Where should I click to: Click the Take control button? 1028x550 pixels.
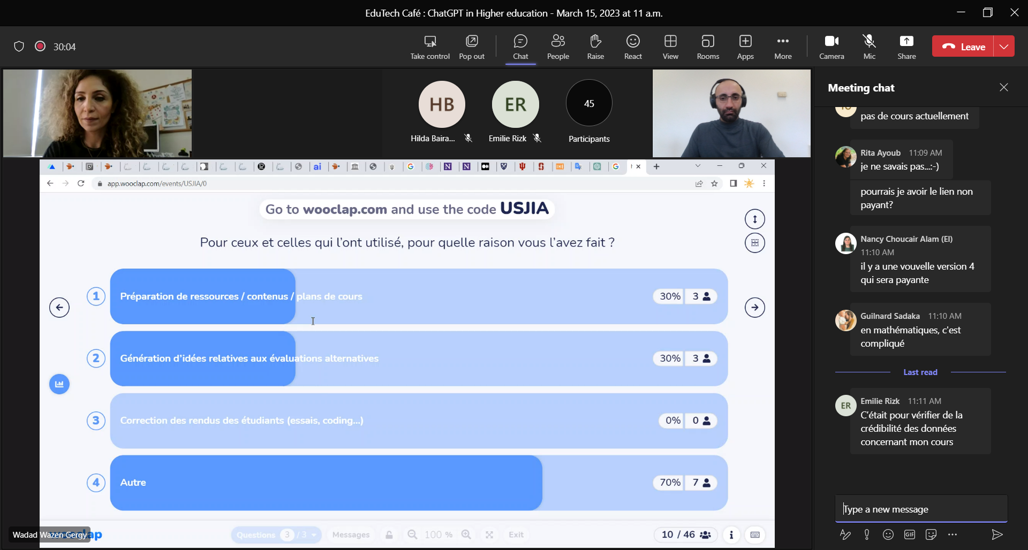(430, 47)
